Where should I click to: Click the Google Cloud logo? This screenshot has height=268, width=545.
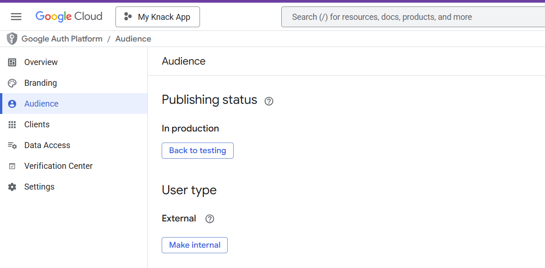pyautogui.click(x=69, y=16)
